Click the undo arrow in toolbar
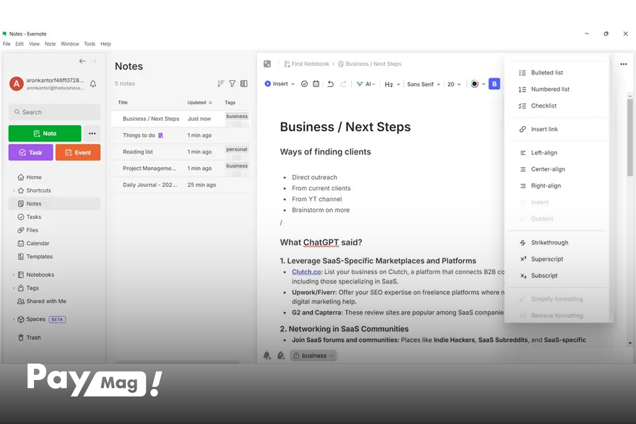 [x=331, y=84]
